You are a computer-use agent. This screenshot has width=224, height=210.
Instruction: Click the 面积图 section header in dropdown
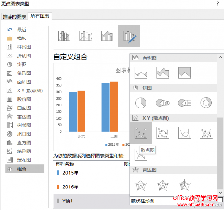(x=174, y=58)
